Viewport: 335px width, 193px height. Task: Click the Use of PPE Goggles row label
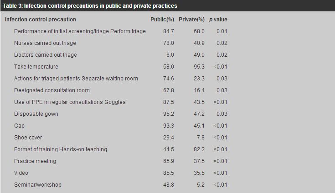click(70, 102)
